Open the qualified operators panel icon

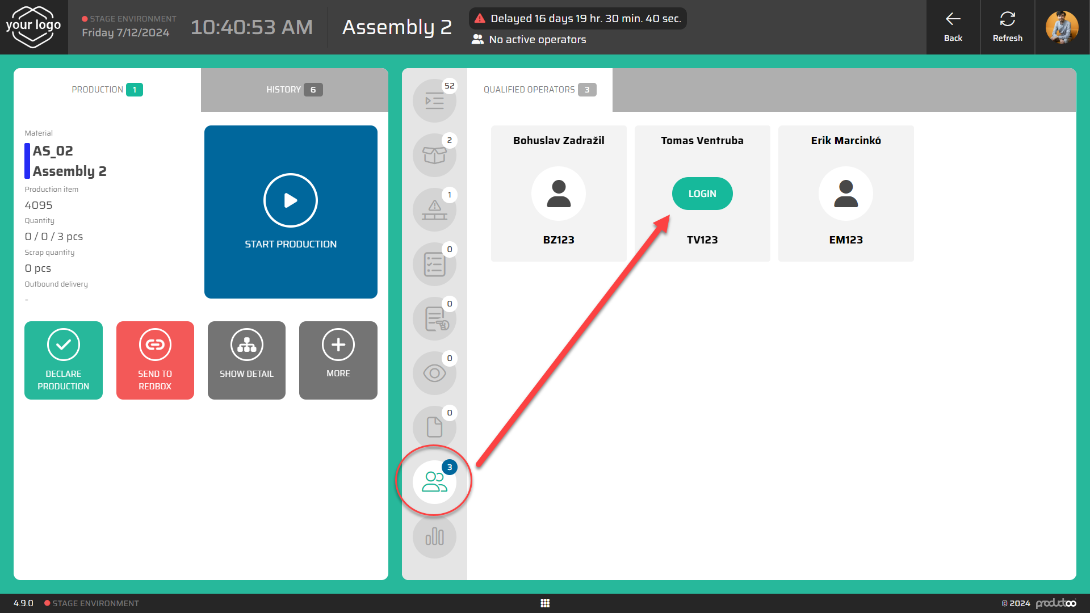point(434,481)
